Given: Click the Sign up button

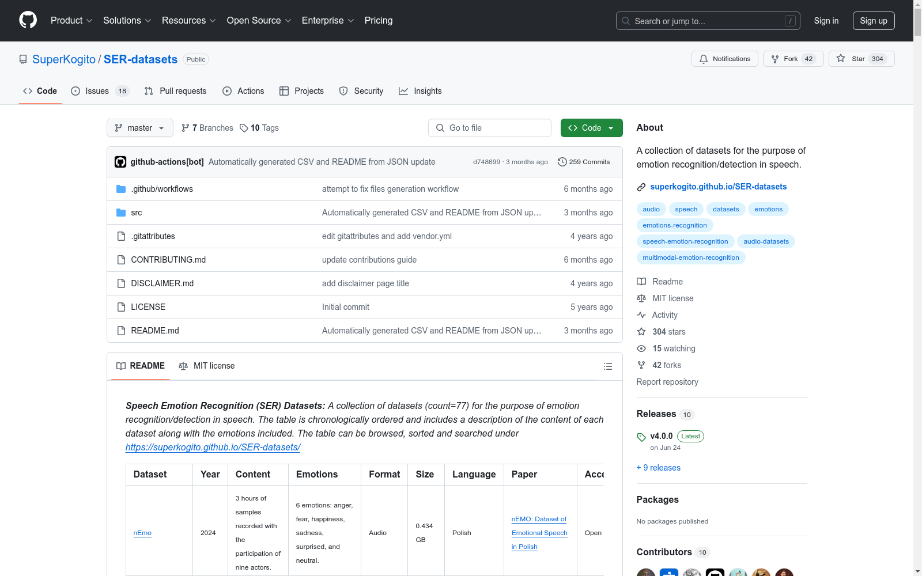Looking at the screenshot, I should (x=874, y=21).
